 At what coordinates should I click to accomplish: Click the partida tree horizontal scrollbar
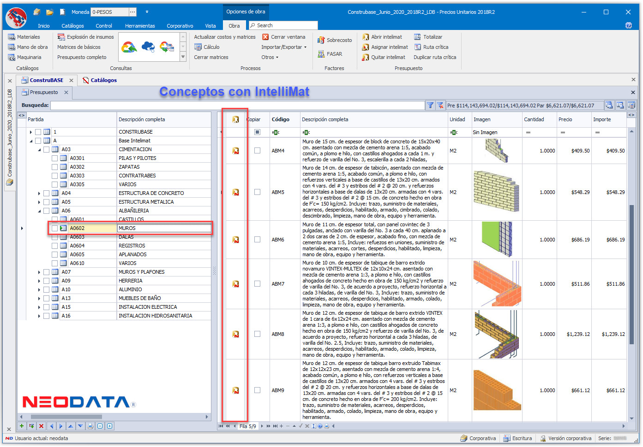[67, 417]
